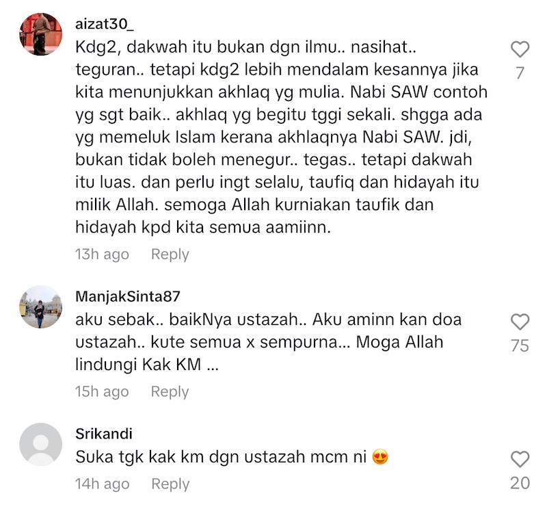This screenshot has width=547, height=513.
Task: Tap the 7 likes count
Action: (x=520, y=73)
